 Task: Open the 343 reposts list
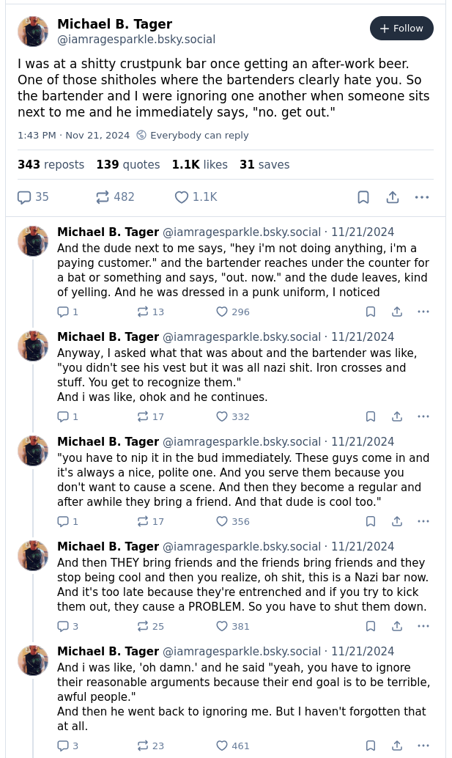(51, 165)
